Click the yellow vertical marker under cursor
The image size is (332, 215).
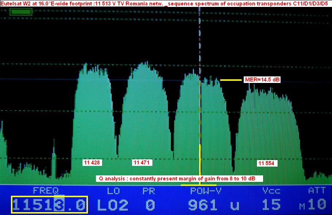200,160
